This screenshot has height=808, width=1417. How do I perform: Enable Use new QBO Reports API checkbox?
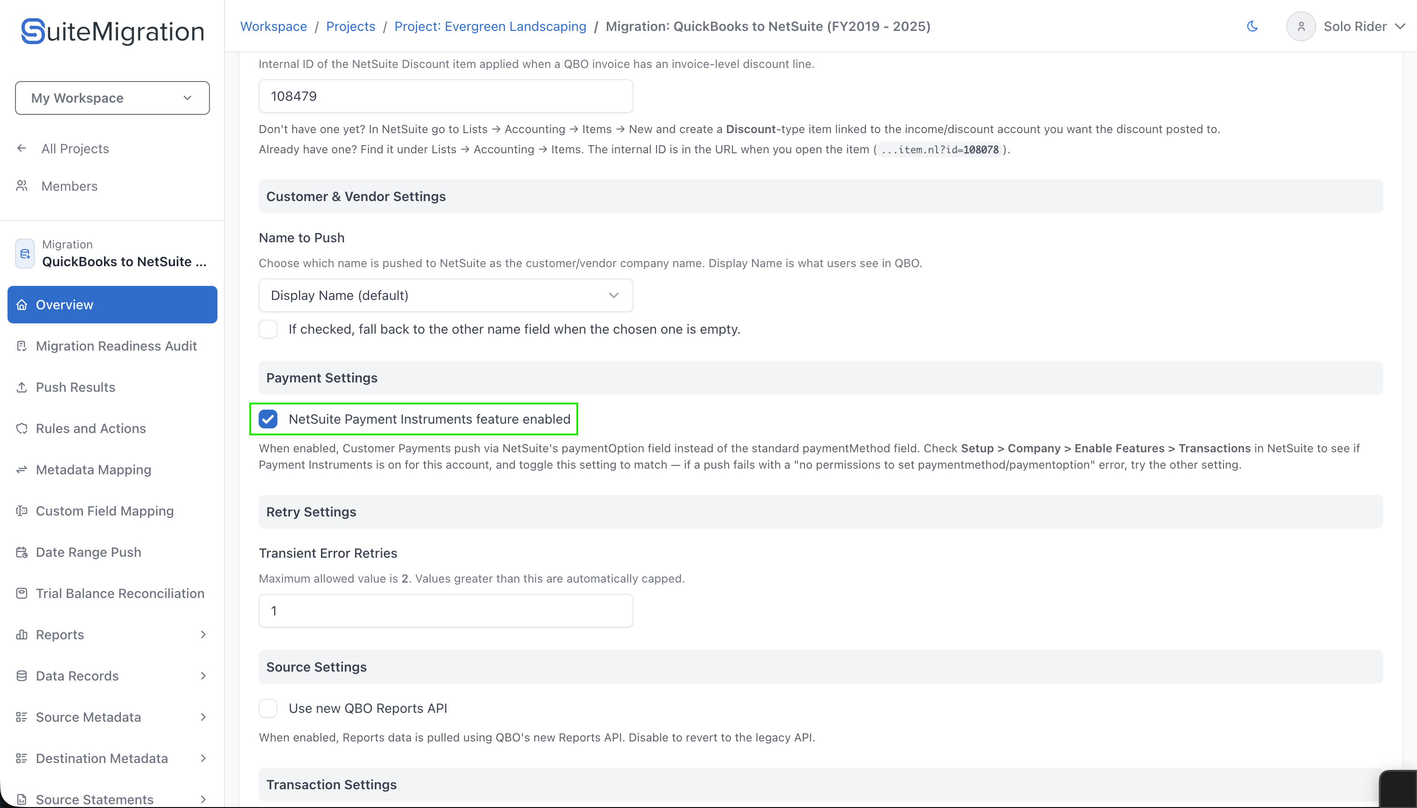(268, 708)
